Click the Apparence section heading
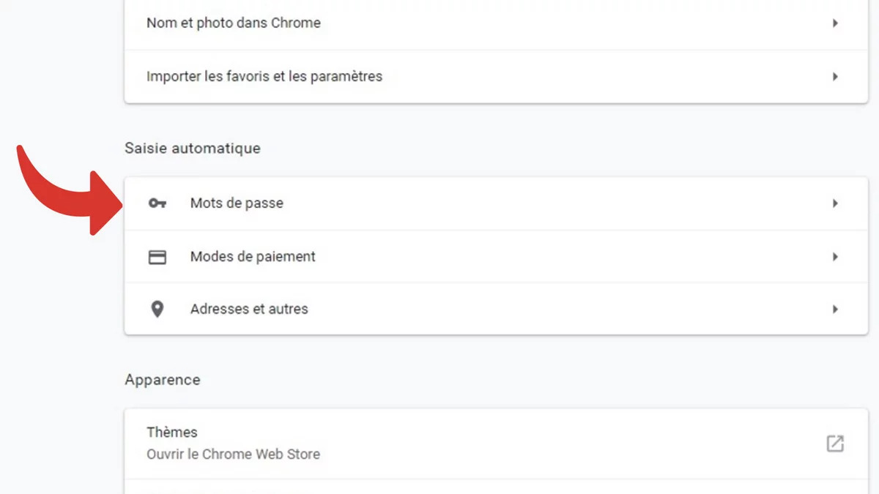 pos(162,379)
